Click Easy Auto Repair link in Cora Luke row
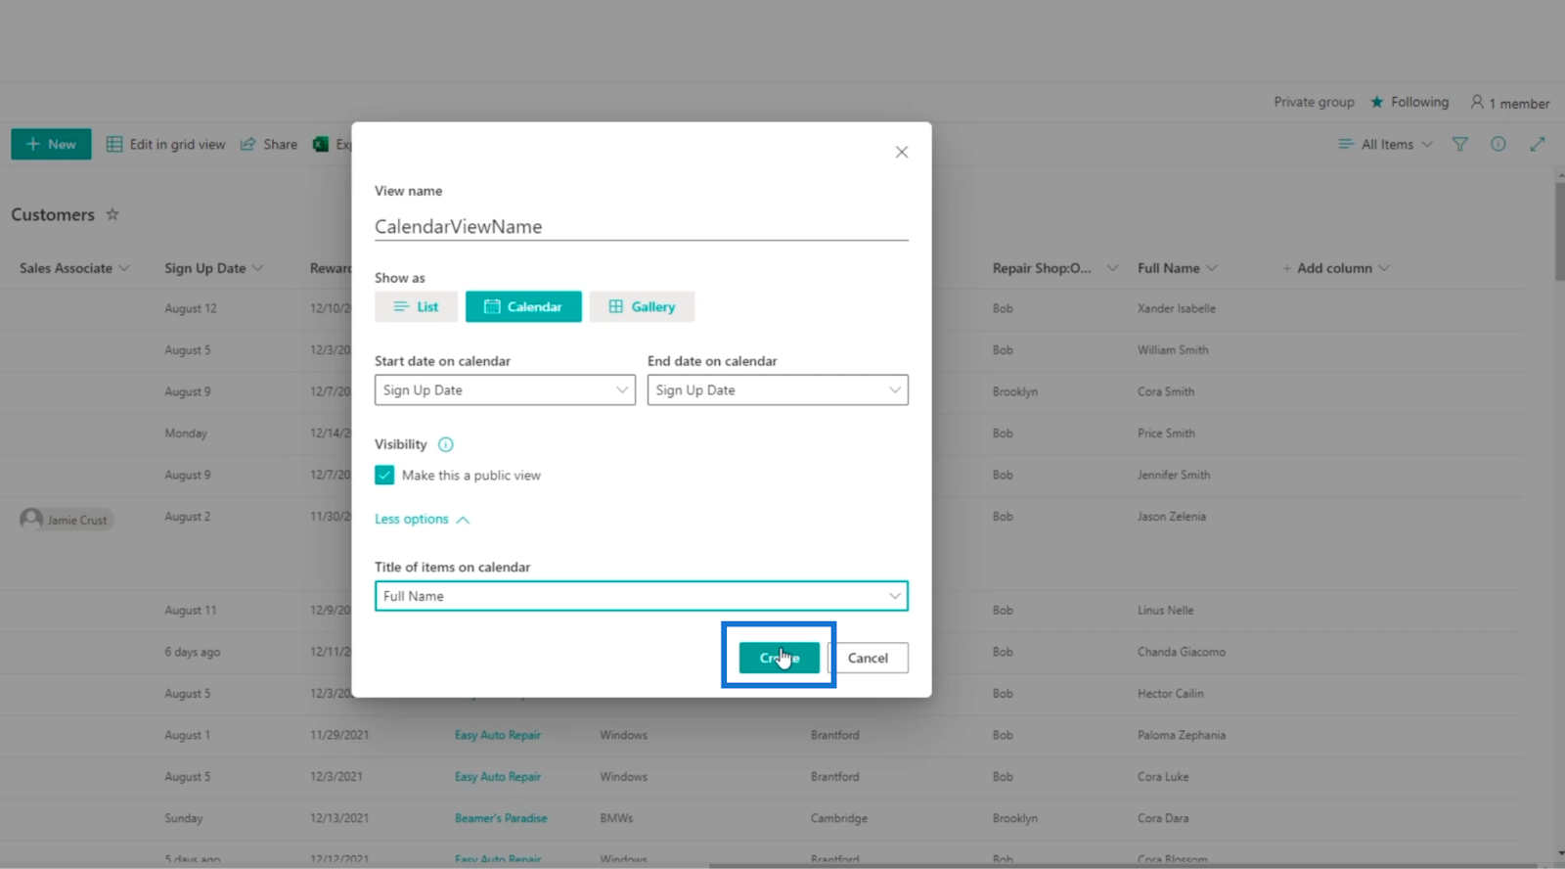 pyautogui.click(x=498, y=777)
